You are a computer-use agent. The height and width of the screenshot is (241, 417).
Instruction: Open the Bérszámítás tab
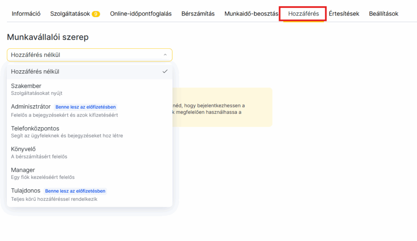pos(198,14)
